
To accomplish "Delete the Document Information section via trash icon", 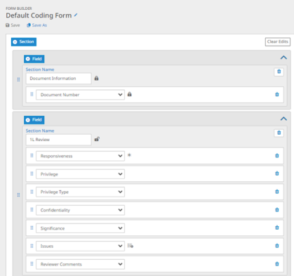I will click(279, 72).
